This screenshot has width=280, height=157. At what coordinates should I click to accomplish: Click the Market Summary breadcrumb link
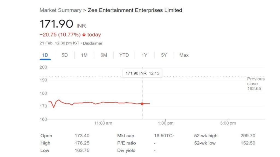coord(60,10)
